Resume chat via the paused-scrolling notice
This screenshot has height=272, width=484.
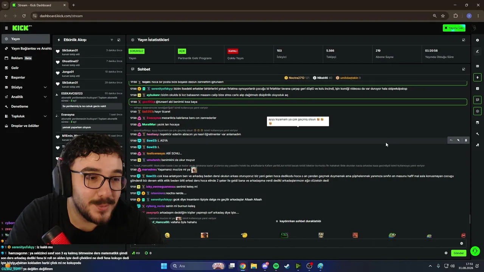point(299,221)
